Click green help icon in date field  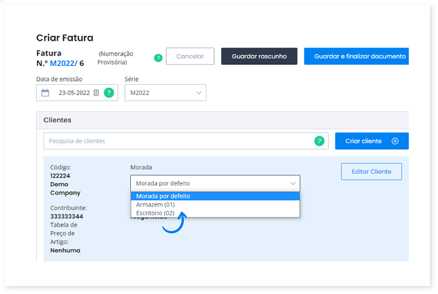tap(109, 93)
